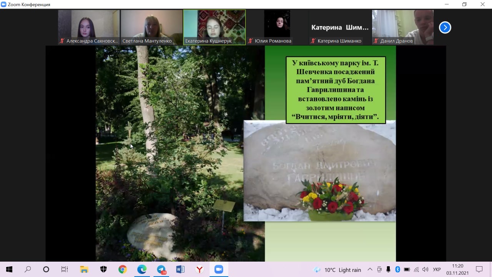Click the microphone tray icon

pyautogui.click(x=389, y=269)
